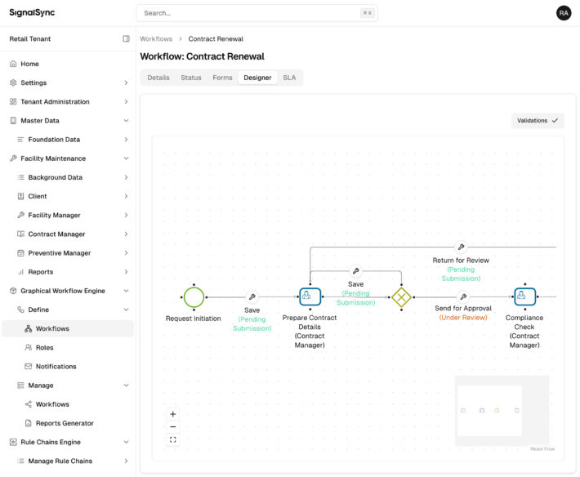Image resolution: width=580 pixels, height=477 pixels.
Task: Open Workflows under Define
Action: 68,328
